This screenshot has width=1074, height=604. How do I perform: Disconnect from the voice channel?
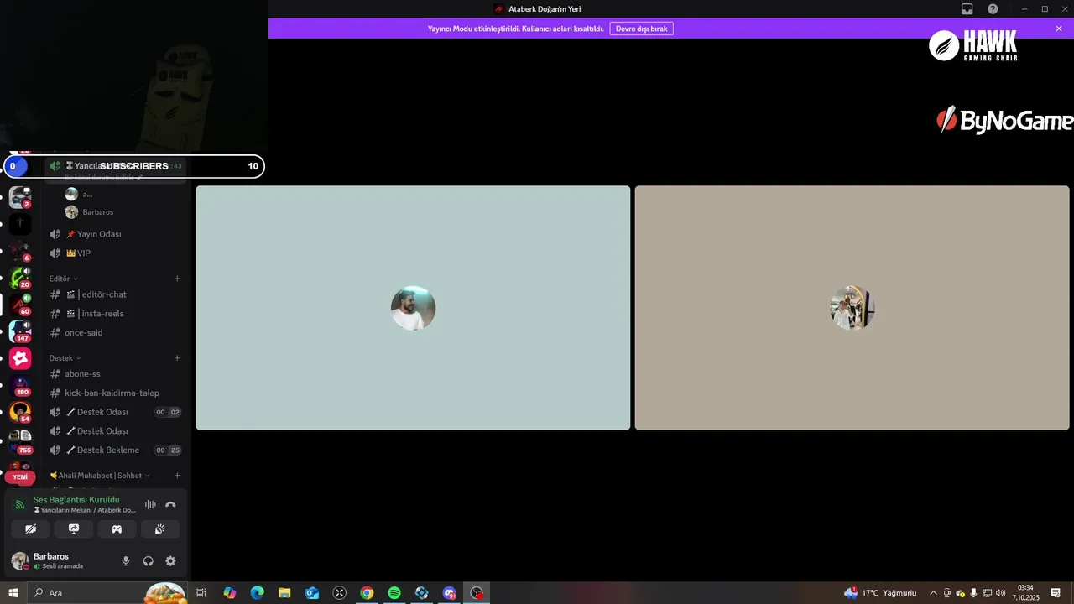(x=170, y=504)
